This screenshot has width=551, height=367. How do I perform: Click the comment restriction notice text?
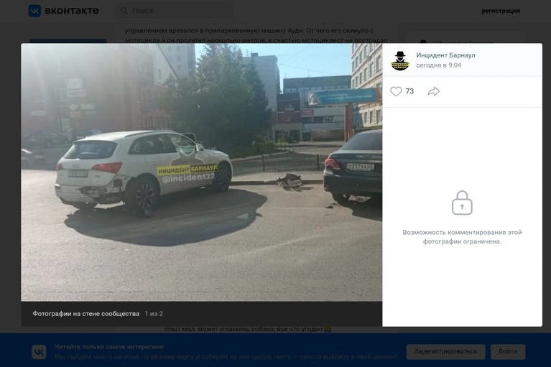462,237
